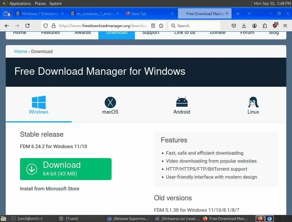Click the site padlock icon

54,26
